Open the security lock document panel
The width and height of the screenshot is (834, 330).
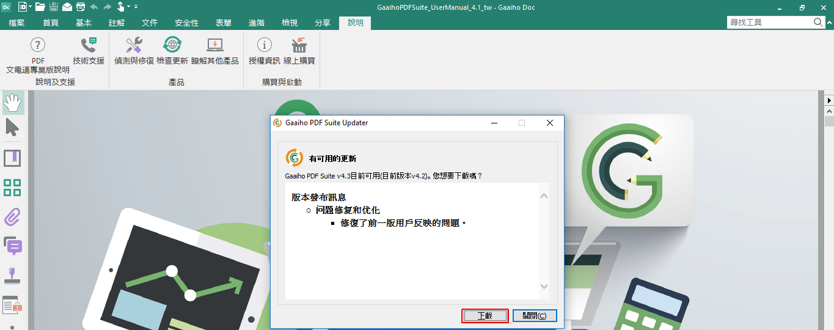tap(12, 304)
